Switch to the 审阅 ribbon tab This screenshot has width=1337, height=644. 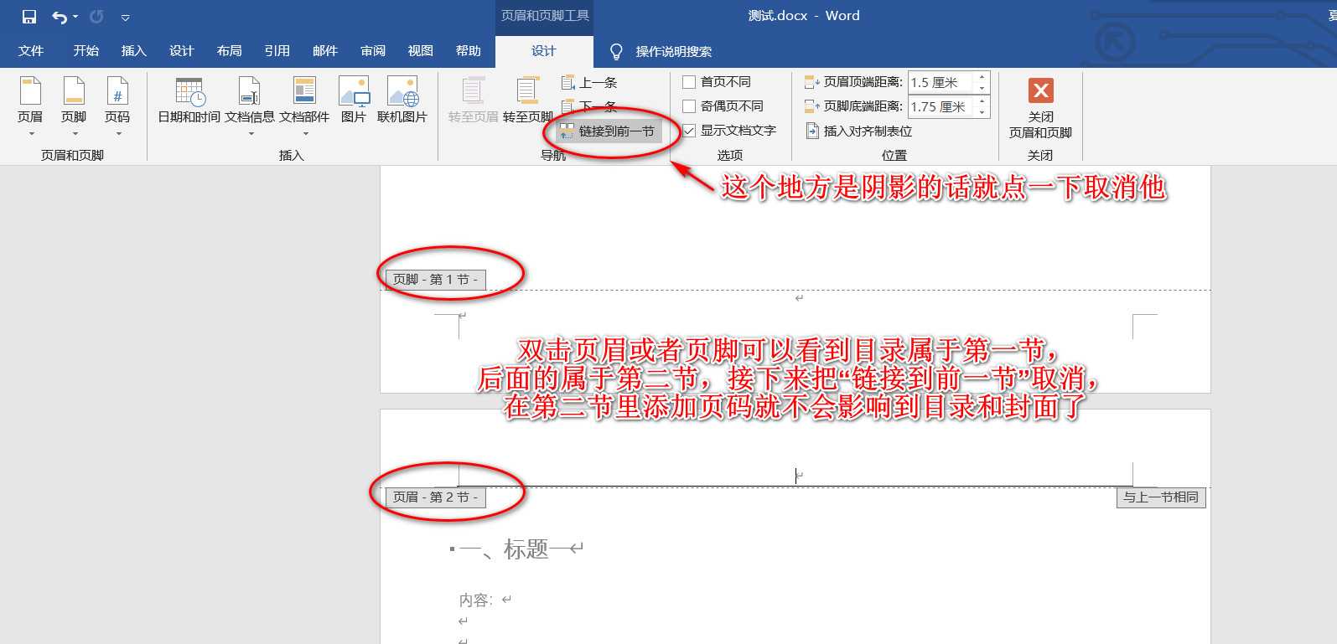pos(373,51)
